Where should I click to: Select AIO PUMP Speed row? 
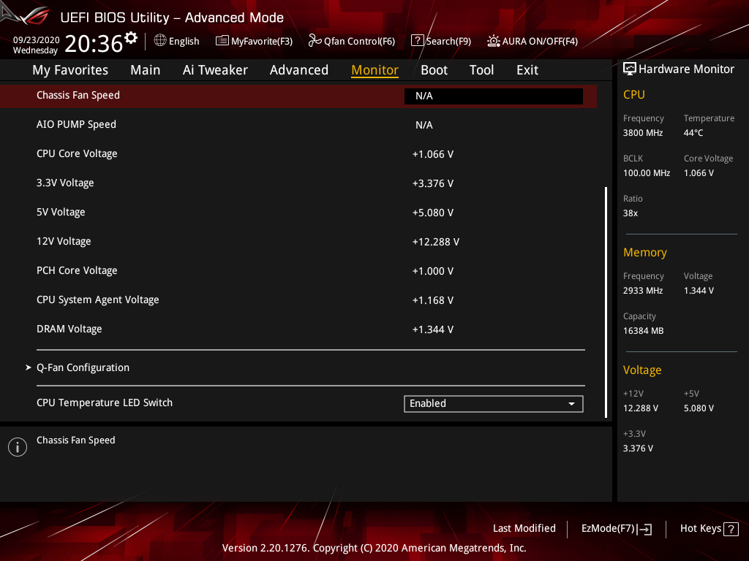click(x=298, y=124)
